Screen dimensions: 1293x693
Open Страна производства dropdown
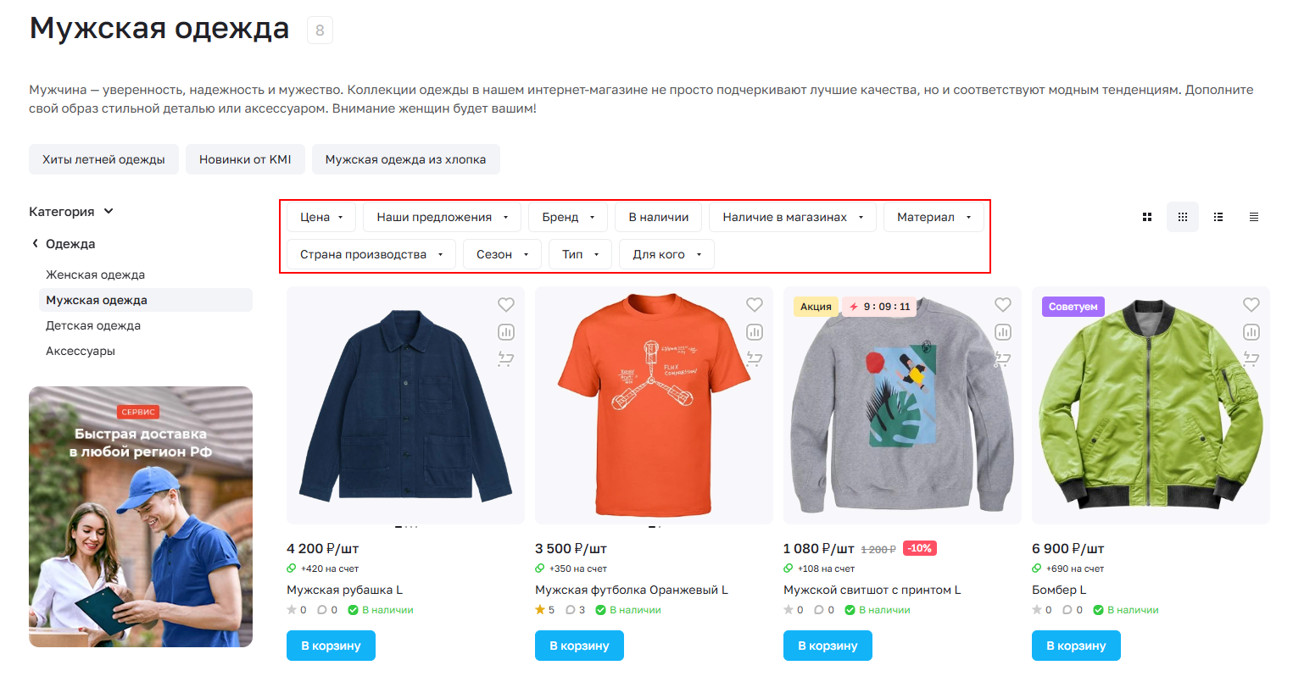point(371,254)
